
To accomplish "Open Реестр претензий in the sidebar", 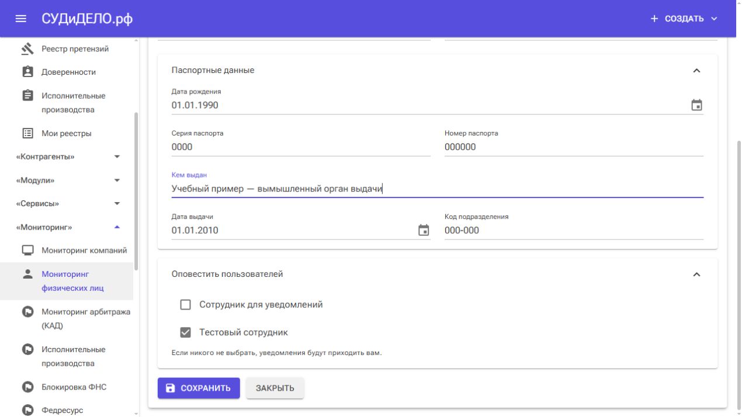I will [x=67, y=48].
